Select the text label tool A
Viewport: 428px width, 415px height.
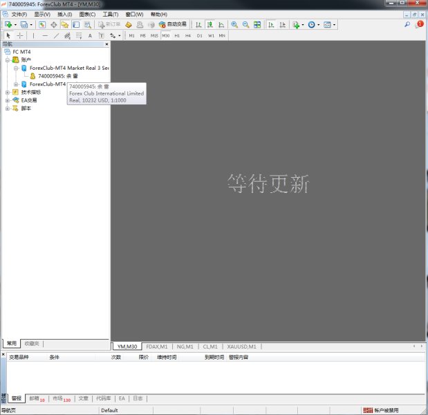[x=90, y=35]
